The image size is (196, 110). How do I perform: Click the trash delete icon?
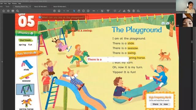[134, 11]
